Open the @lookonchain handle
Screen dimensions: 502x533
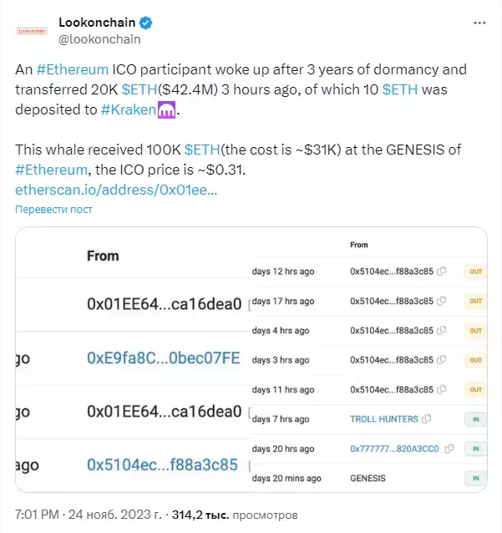pyautogui.click(x=99, y=39)
